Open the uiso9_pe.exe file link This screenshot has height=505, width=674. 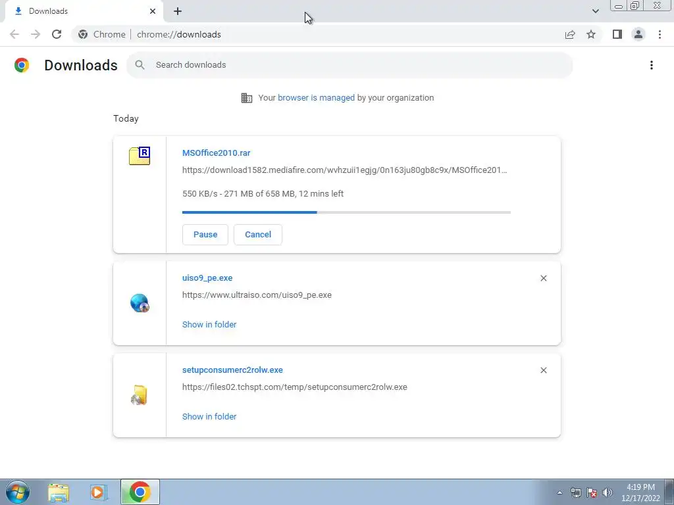[207, 278]
